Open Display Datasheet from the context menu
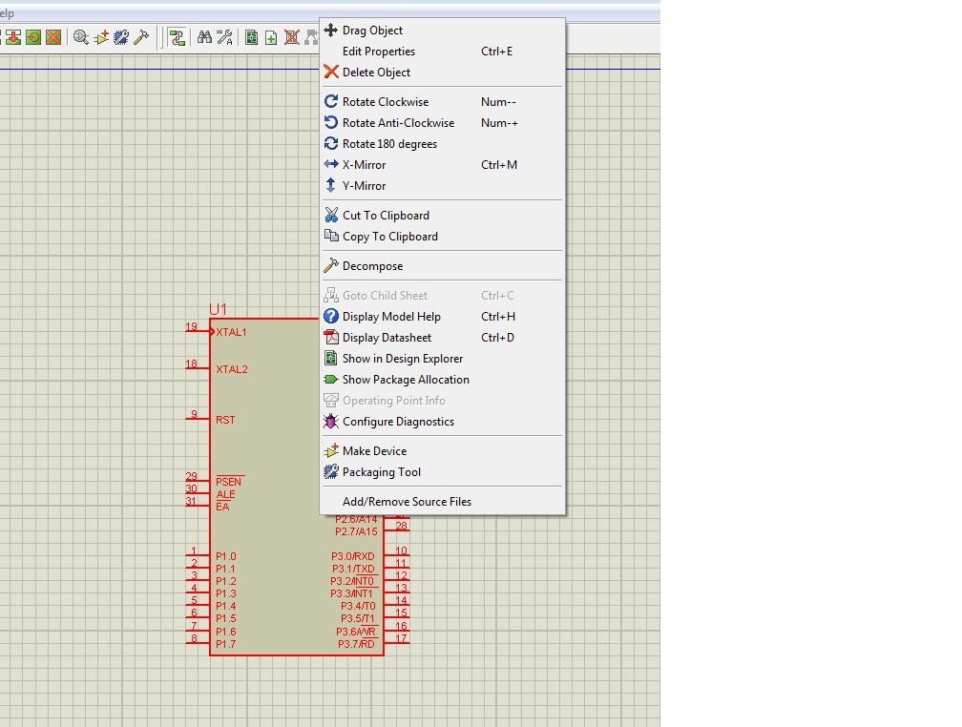The height and width of the screenshot is (727, 962). (x=387, y=338)
